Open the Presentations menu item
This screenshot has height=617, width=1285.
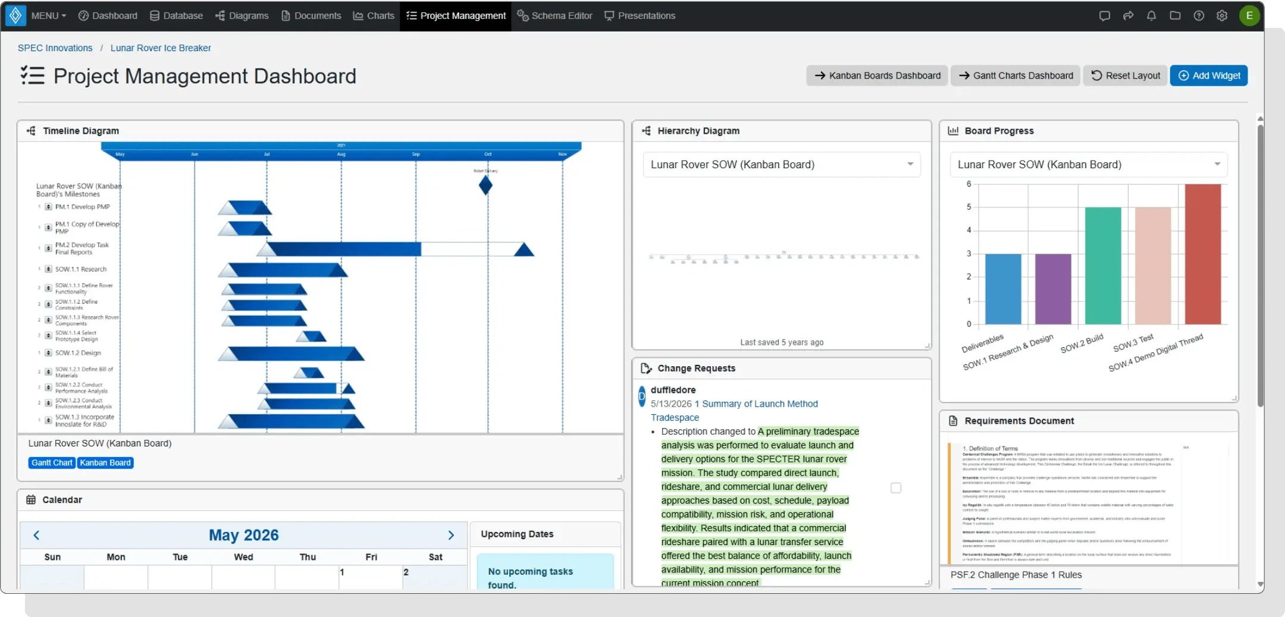tap(640, 16)
